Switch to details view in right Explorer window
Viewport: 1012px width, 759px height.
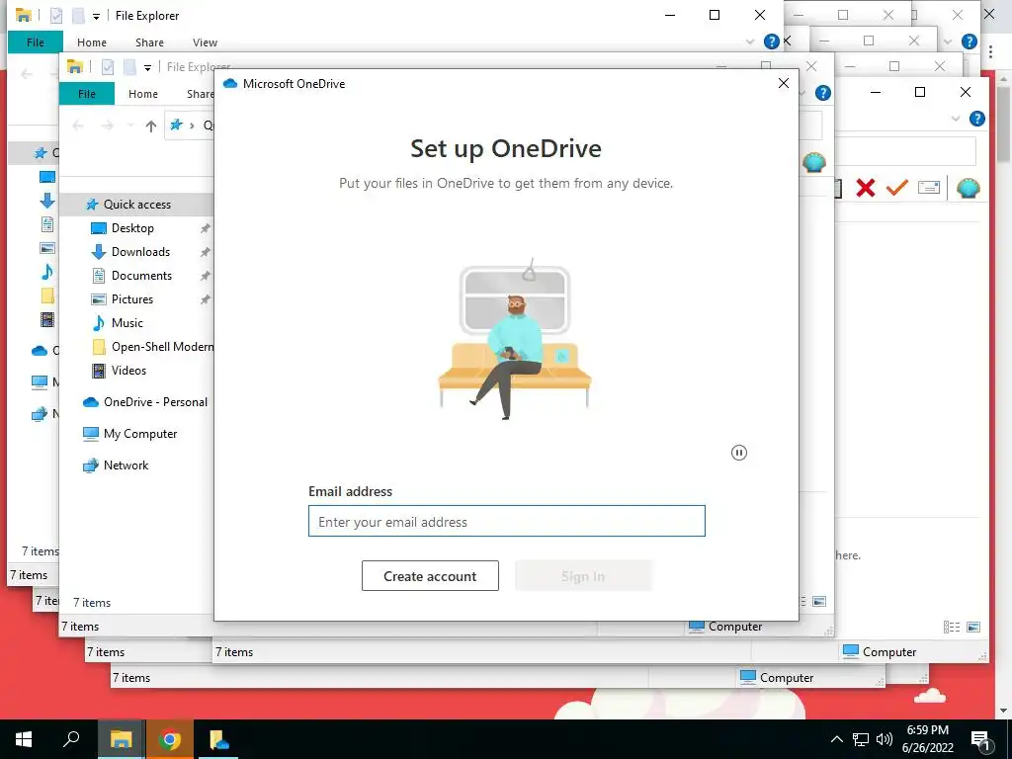952,627
